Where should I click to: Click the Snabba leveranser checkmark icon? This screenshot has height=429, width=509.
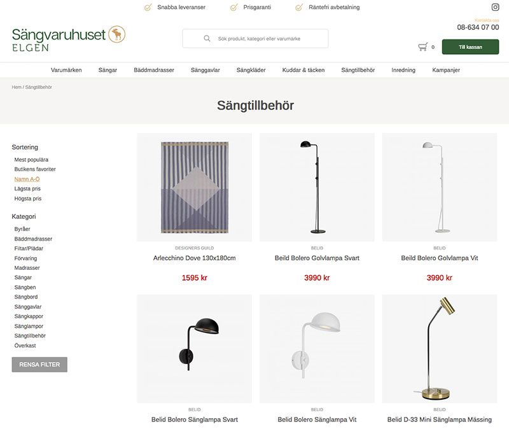(148, 7)
